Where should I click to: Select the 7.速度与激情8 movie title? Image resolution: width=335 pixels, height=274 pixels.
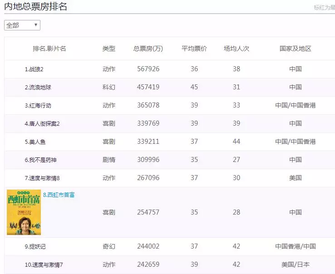[42, 178]
